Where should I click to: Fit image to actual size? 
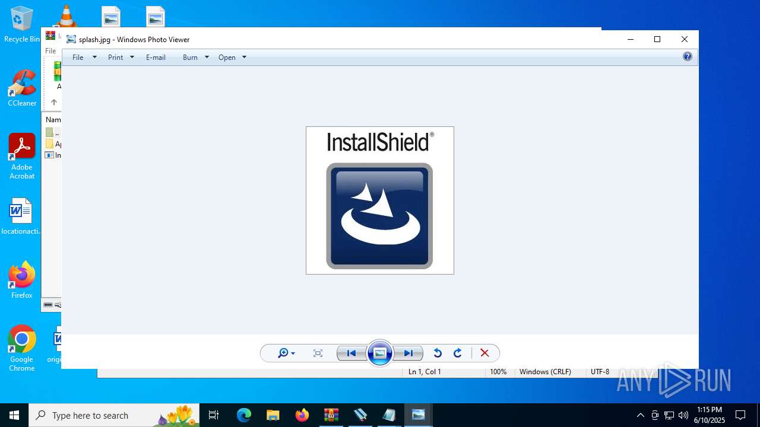tap(318, 353)
